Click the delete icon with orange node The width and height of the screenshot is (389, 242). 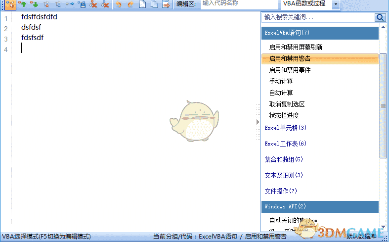(x=93, y=4)
